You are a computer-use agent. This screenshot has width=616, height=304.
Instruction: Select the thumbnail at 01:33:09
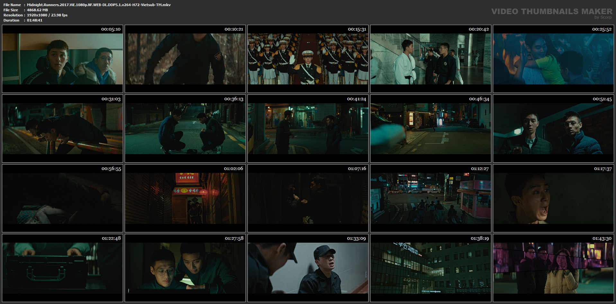308,268
